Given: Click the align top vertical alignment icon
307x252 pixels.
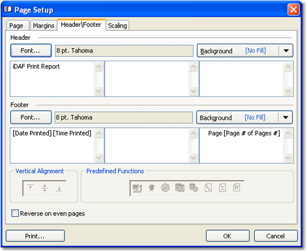Looking at the screenshot, I should tap(31, 188).
